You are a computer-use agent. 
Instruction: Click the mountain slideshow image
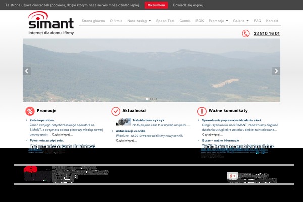point(151,70)
